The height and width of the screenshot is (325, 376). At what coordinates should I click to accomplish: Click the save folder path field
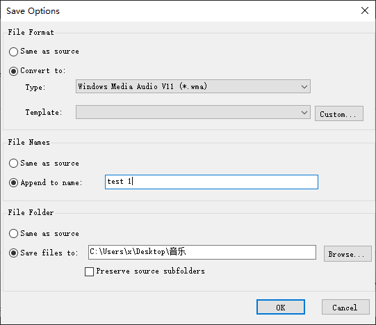click(x=202, y=252)
